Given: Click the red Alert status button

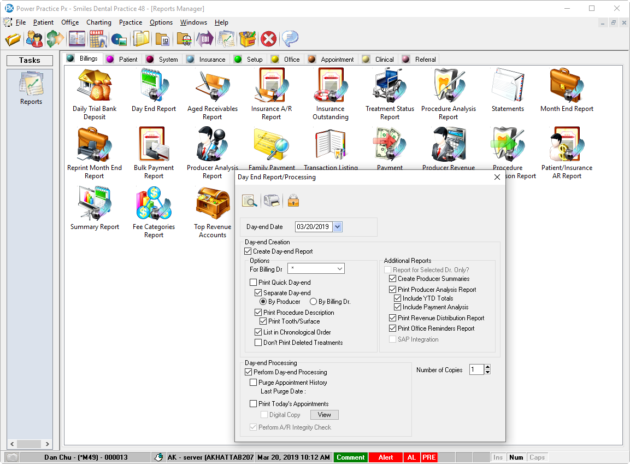Looking at the screenshot, I should (385, 457).
